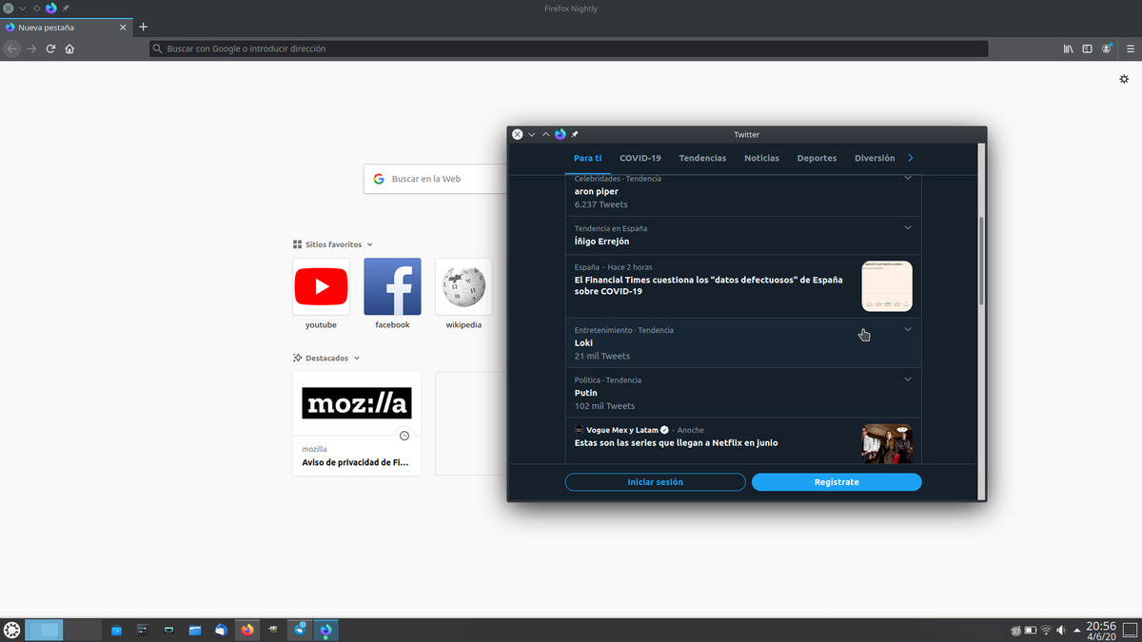Open new tab customize gear icon

coord(1124,79)
